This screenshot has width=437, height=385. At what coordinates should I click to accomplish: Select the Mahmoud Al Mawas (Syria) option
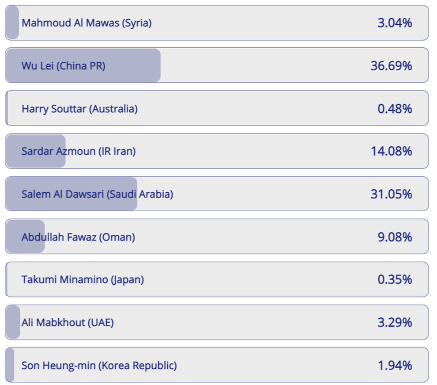click(87, 23)
